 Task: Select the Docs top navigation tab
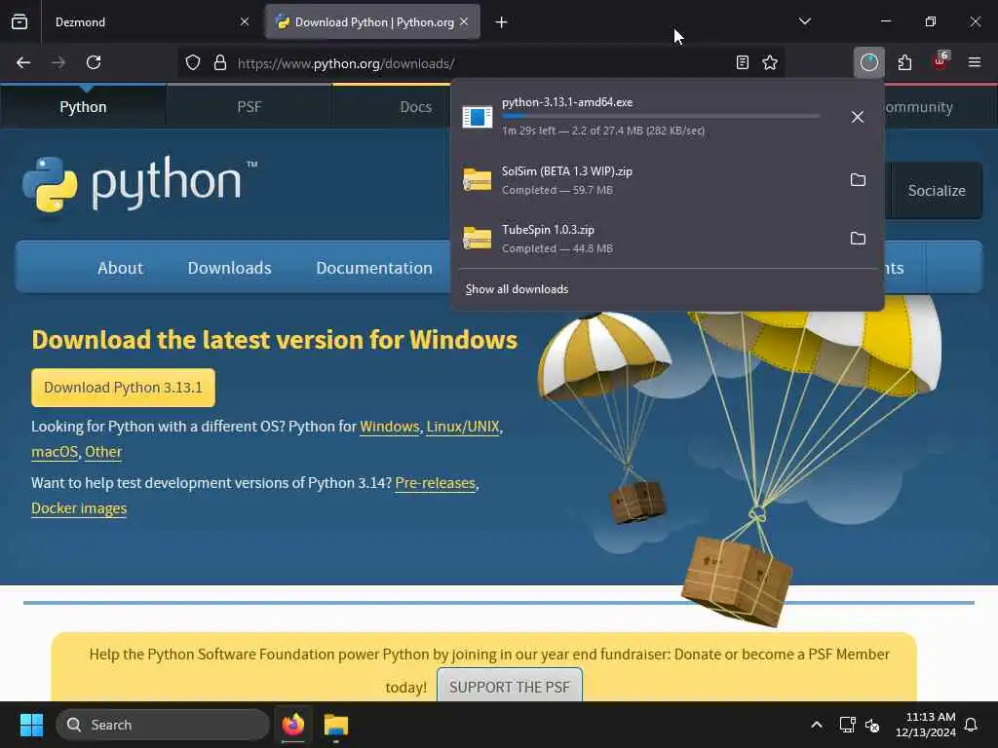[x=415, y=107]
